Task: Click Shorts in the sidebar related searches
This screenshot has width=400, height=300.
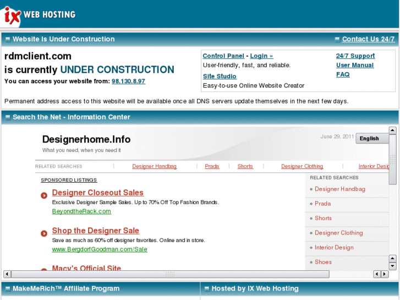Action: 323,219
